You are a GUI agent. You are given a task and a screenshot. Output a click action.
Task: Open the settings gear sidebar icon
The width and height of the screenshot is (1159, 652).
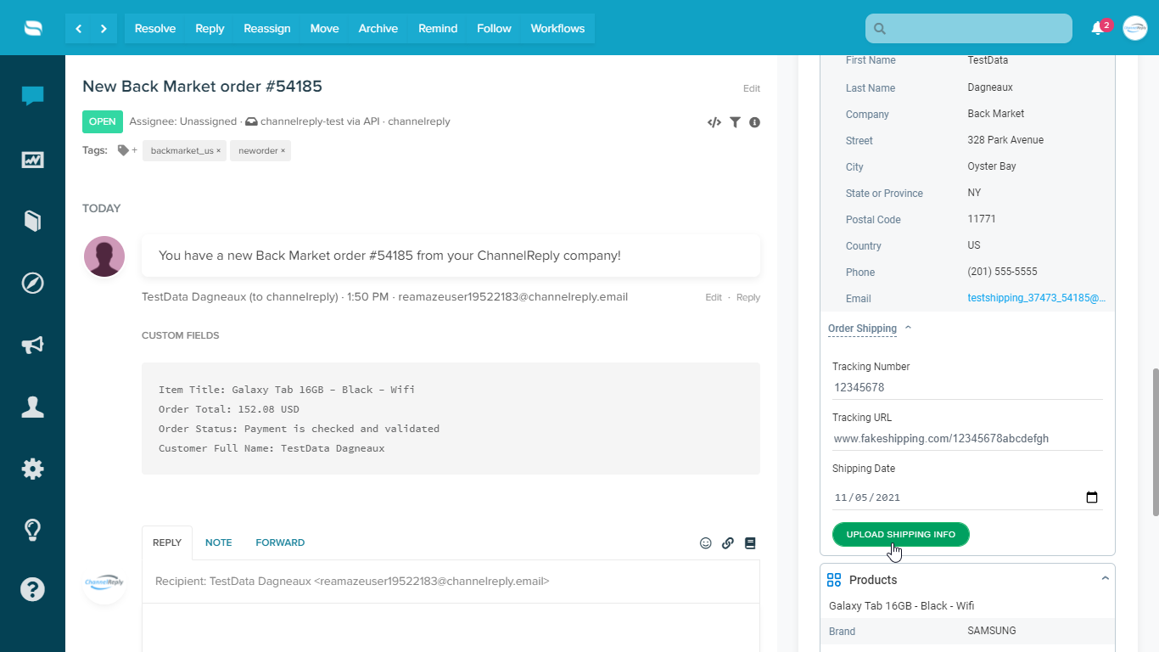point(32,469)
